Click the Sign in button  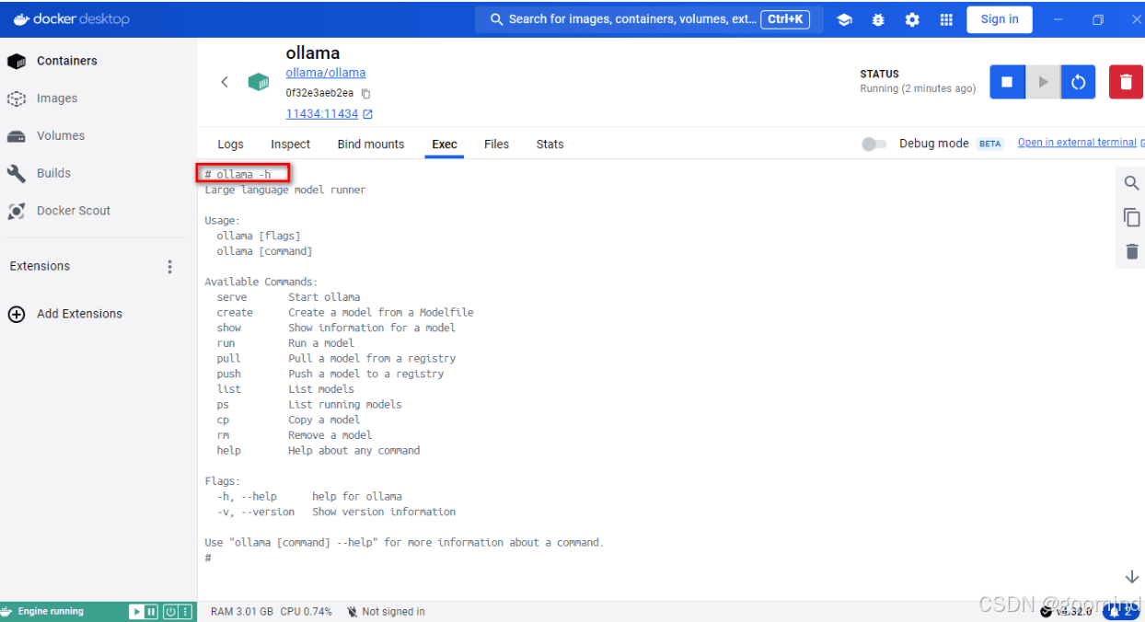[x=1000, y=19]
